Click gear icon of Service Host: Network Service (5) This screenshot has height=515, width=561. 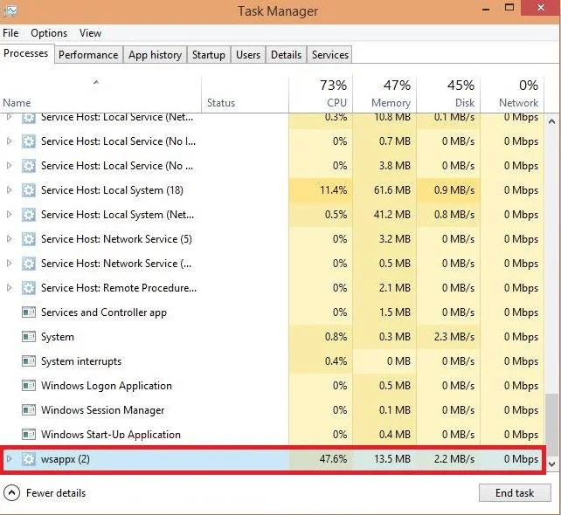29,239
